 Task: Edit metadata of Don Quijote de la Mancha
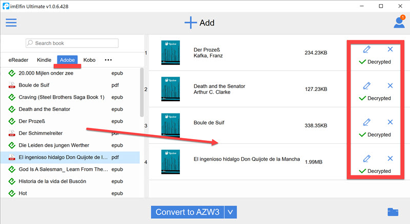(366, 159)
